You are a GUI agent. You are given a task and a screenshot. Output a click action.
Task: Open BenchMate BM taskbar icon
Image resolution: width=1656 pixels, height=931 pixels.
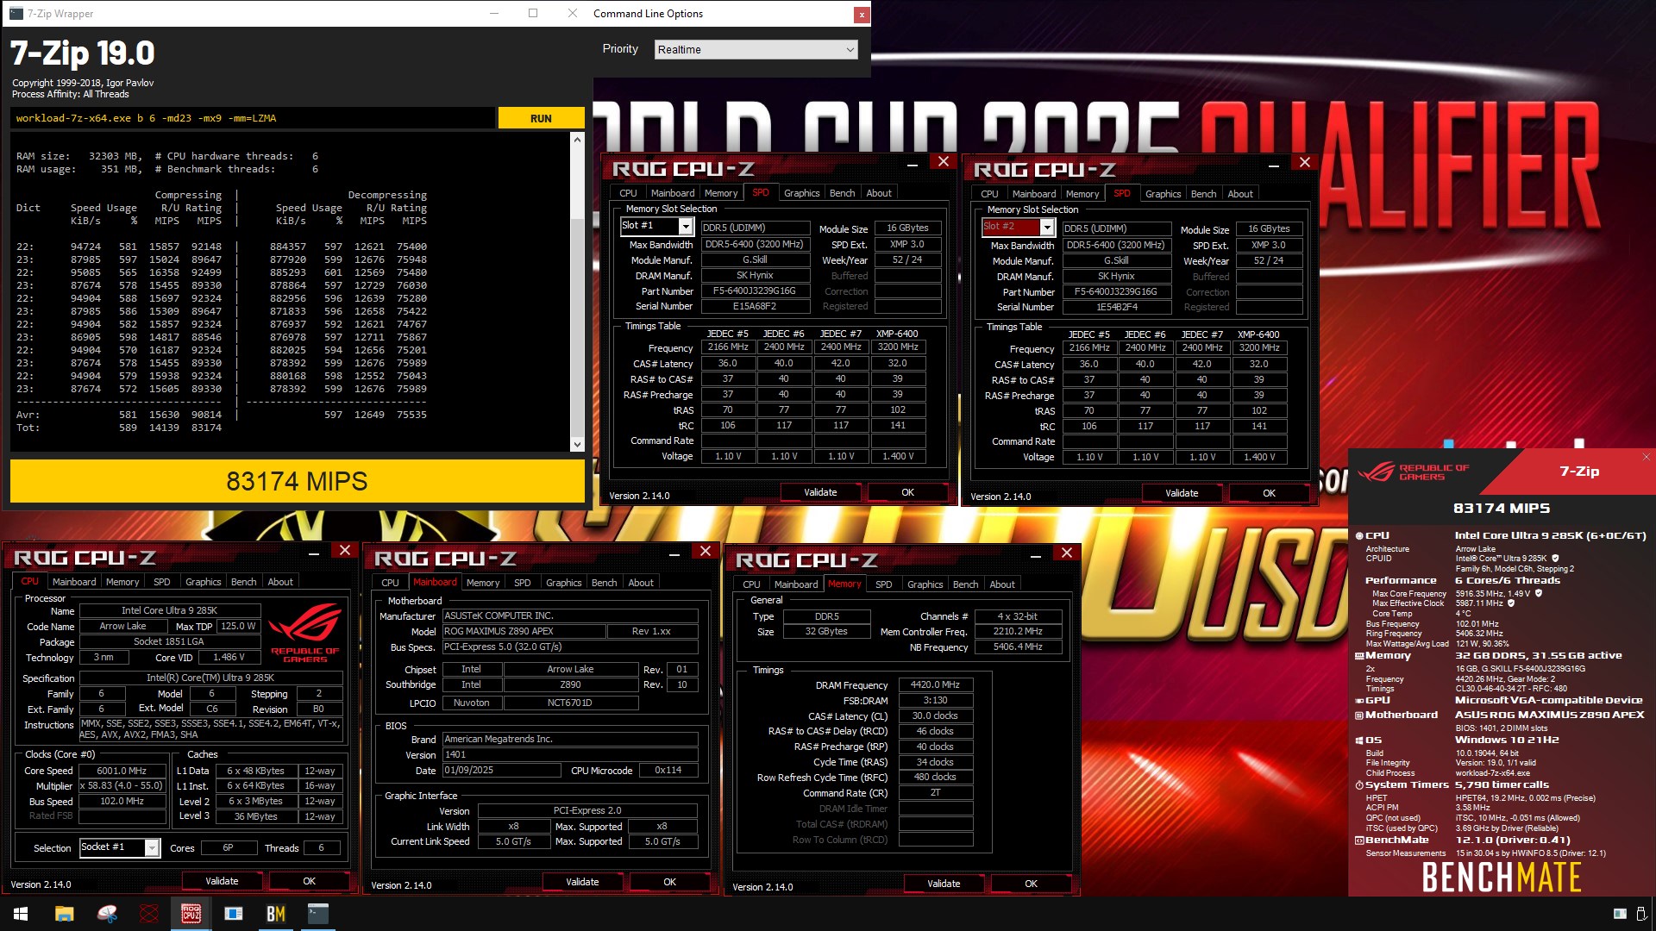coord(276,914)
